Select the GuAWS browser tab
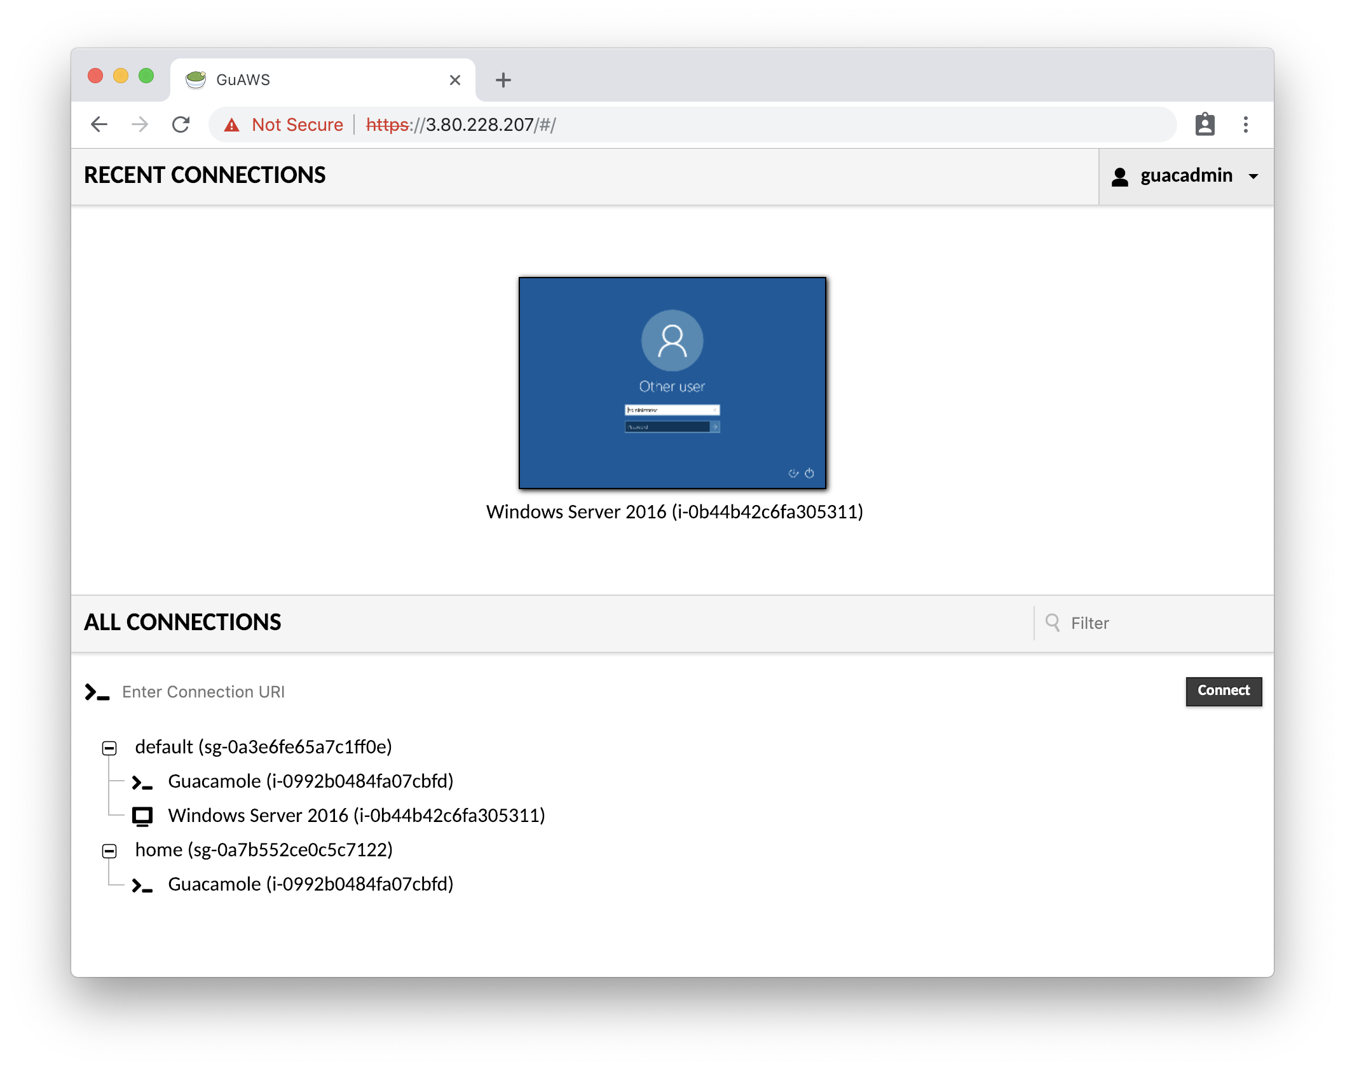 coord(323,80)
